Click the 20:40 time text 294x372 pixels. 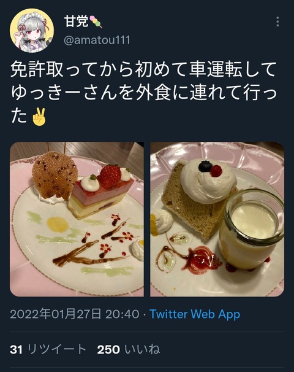(122, 314)
